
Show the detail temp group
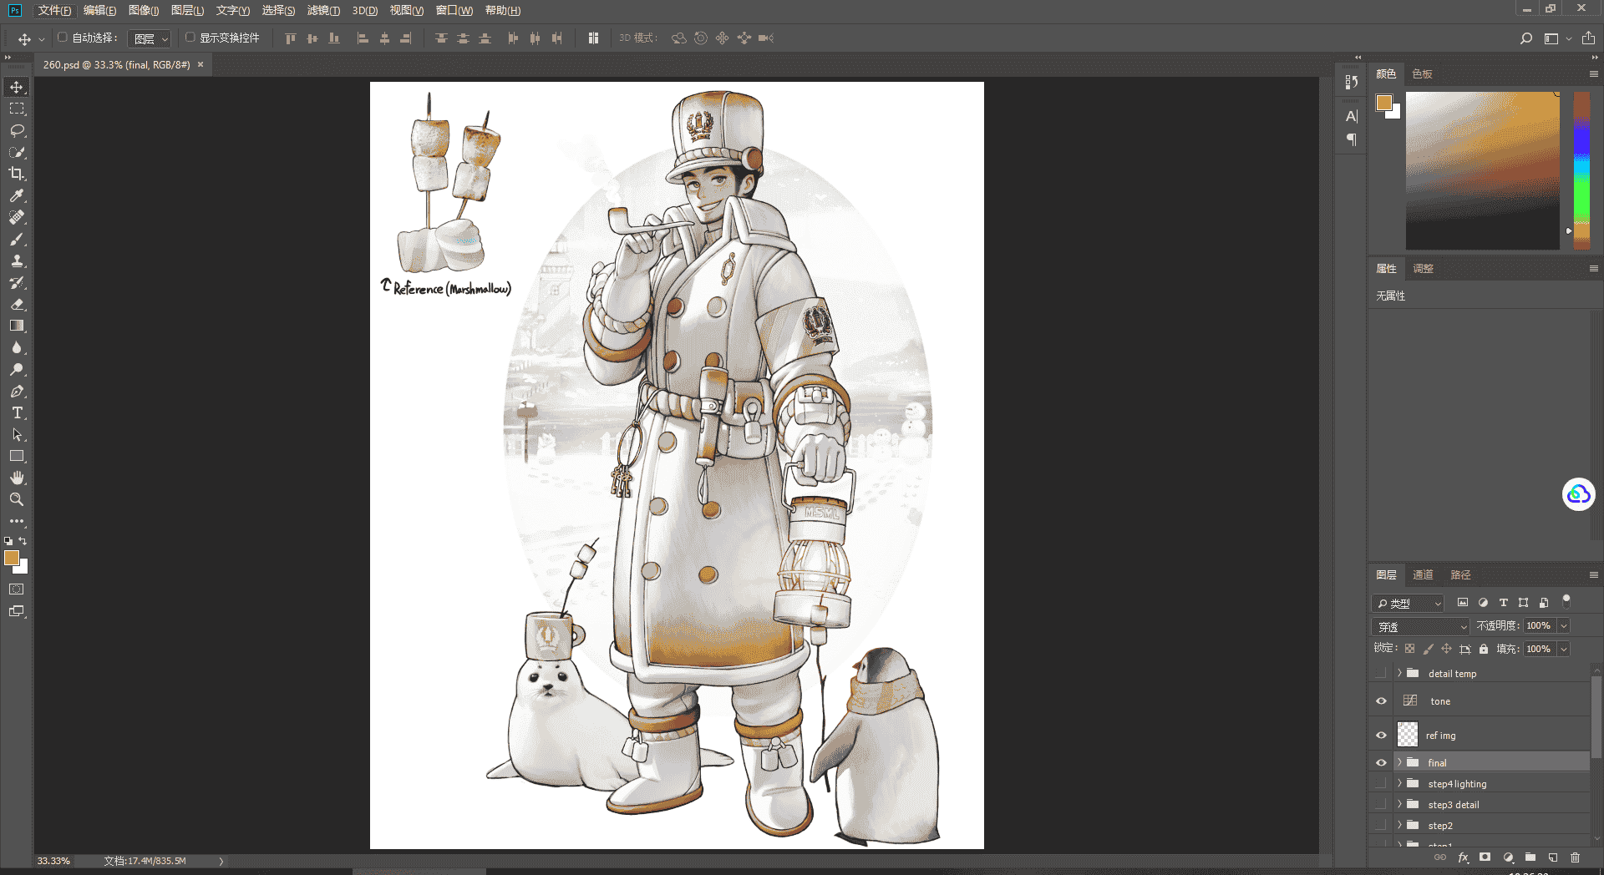point(1381,673)
